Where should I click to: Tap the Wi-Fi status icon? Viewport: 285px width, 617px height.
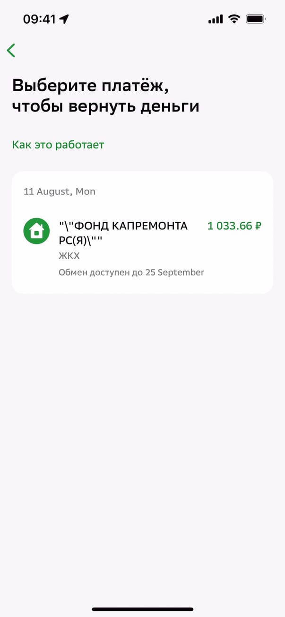(x=233, y=19)
